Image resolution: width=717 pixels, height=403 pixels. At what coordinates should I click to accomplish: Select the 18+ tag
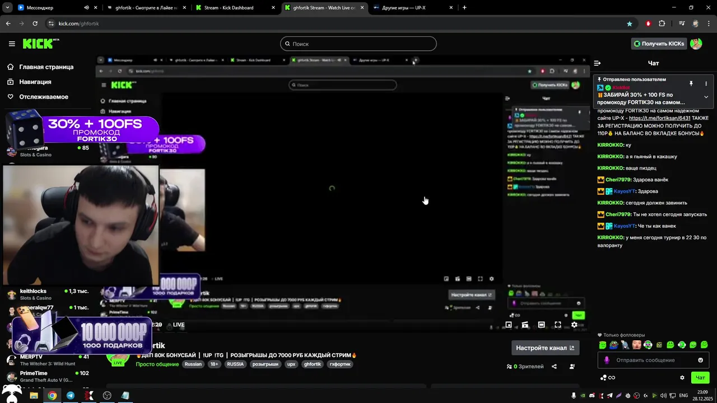coord(214,364)
